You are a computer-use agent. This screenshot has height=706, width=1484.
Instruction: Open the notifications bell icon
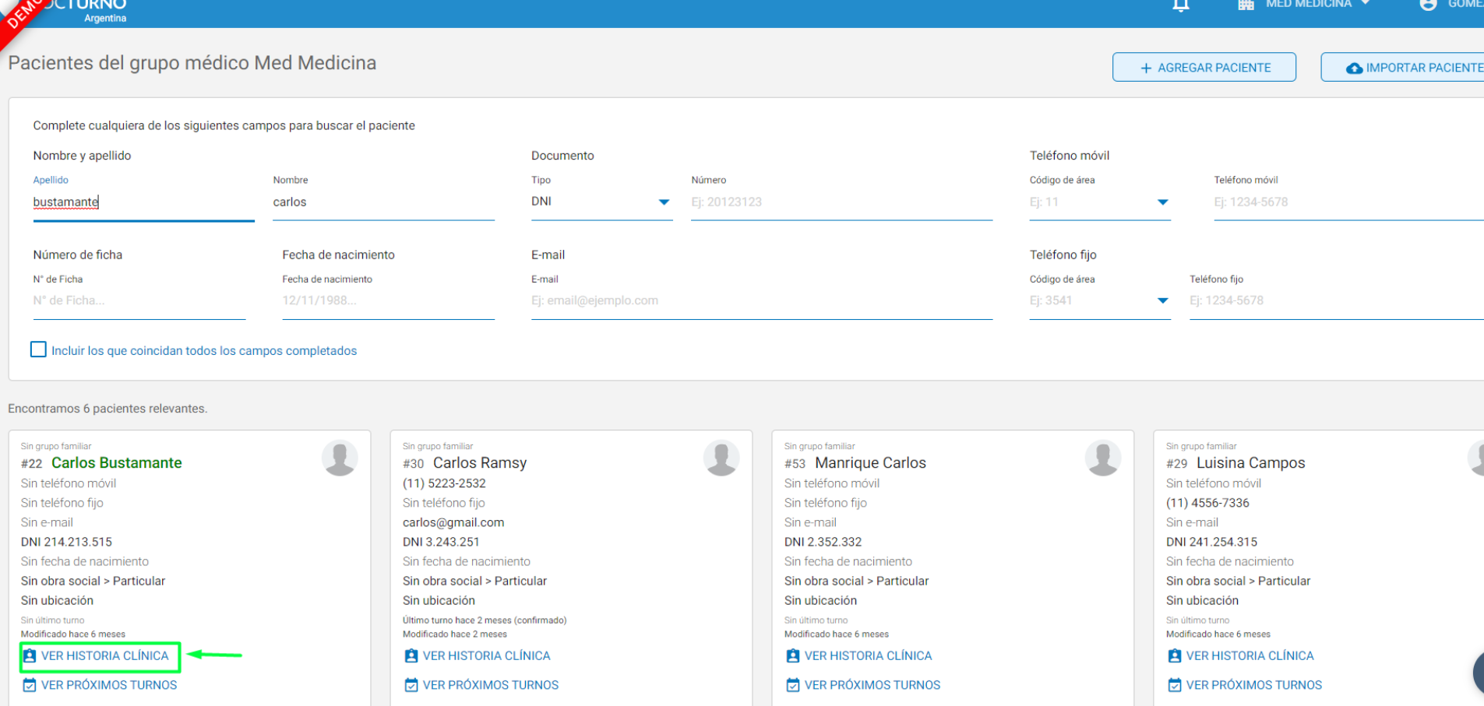[x=1181, y=5]
